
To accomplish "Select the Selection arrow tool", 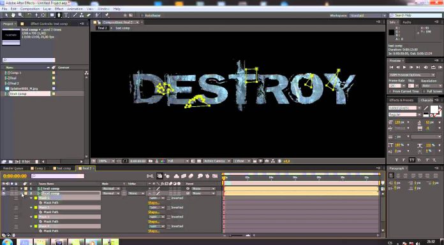I will pyautogui.click(x=6, y=15).
